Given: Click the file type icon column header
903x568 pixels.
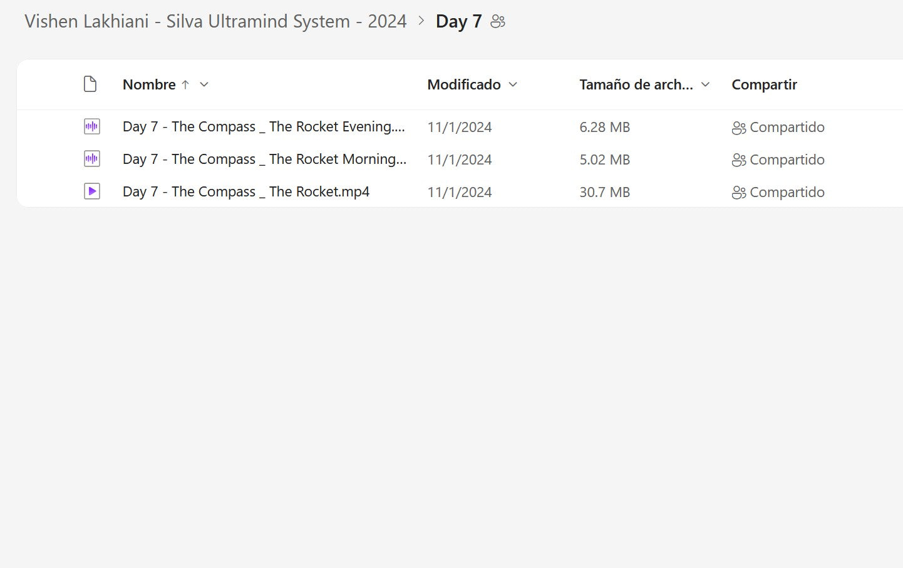Looking at the screenshot, I should tap(90, 84).
